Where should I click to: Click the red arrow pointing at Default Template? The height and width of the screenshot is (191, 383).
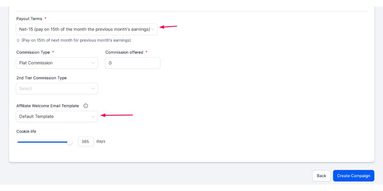pos(116,115)
